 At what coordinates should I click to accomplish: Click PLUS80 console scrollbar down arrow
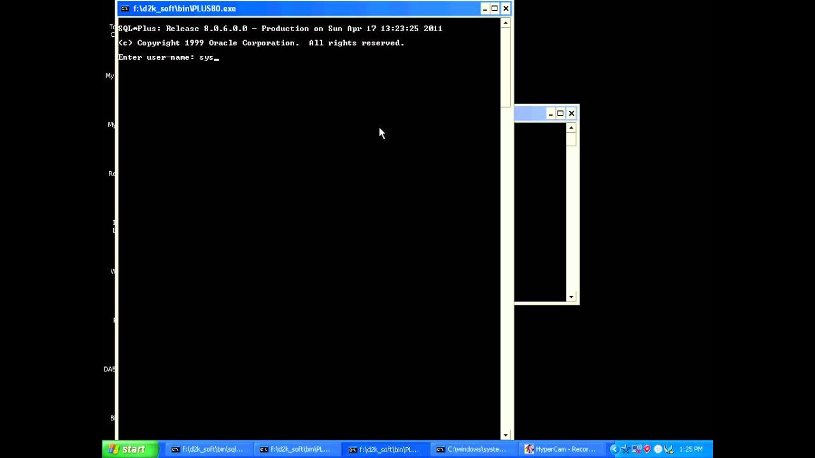pos(506,435)
